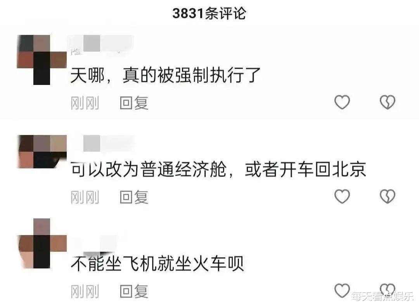This screenshot has width=419, height=308.
Task: Reply (回复) to the 坐火车 comment
Action: pos(134,291)
